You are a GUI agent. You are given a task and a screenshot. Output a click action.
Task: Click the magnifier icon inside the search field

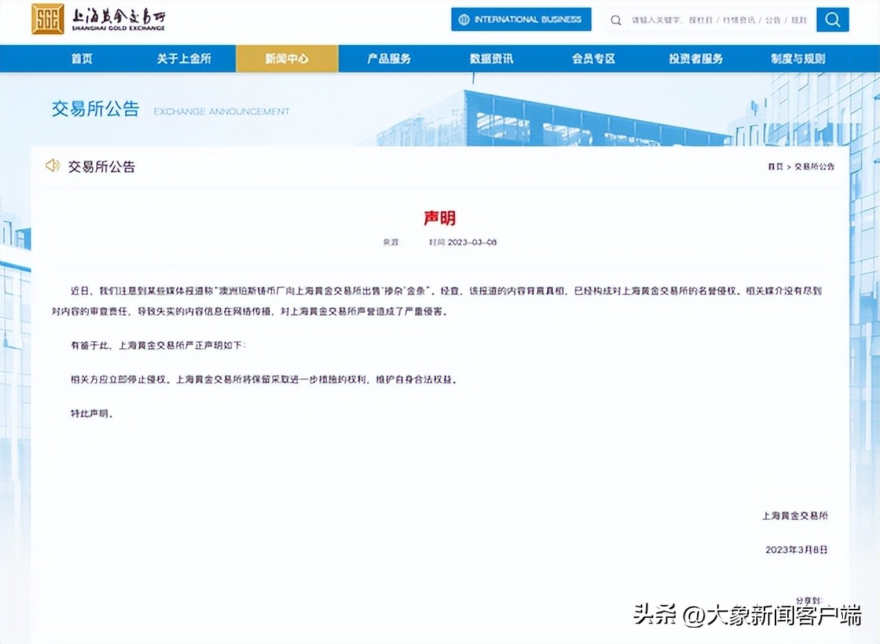click(615, 20)
